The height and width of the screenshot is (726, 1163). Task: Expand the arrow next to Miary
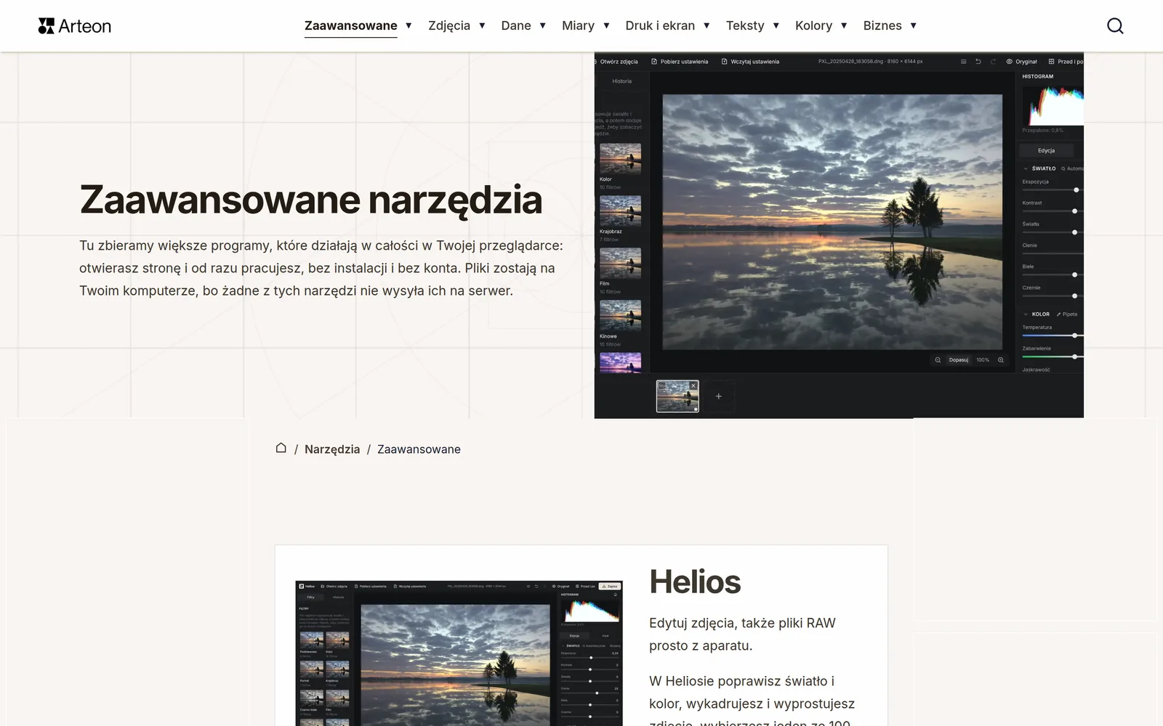606,25
